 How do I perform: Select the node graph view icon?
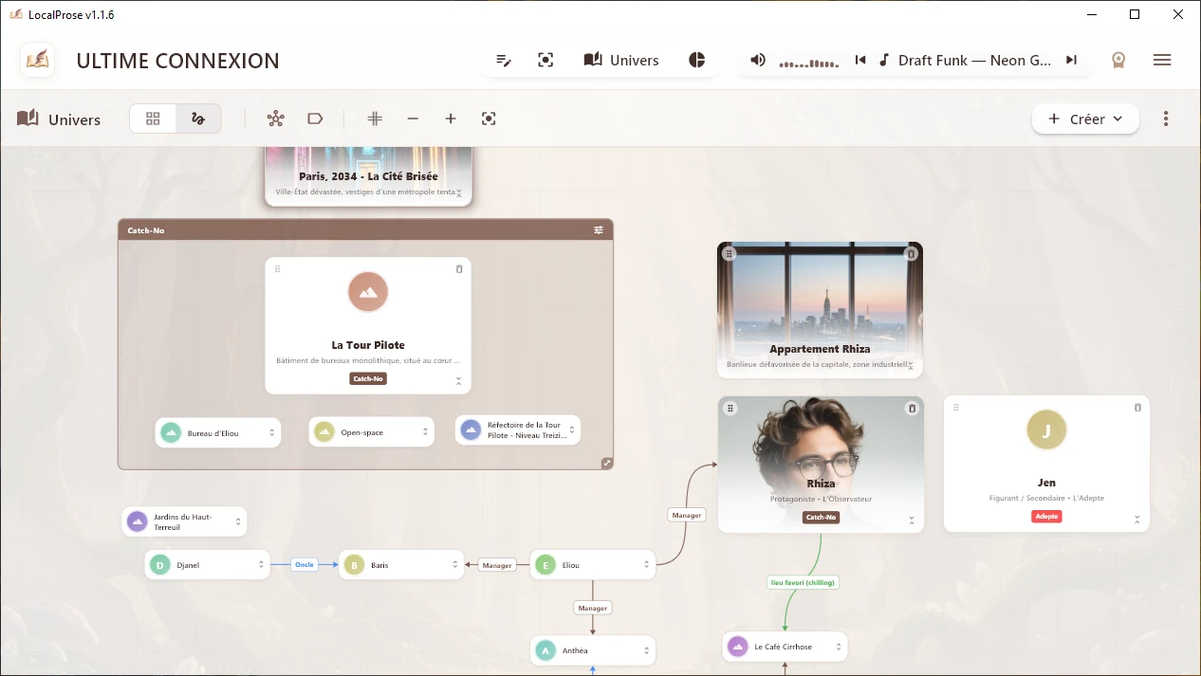(x=198, y=119)
